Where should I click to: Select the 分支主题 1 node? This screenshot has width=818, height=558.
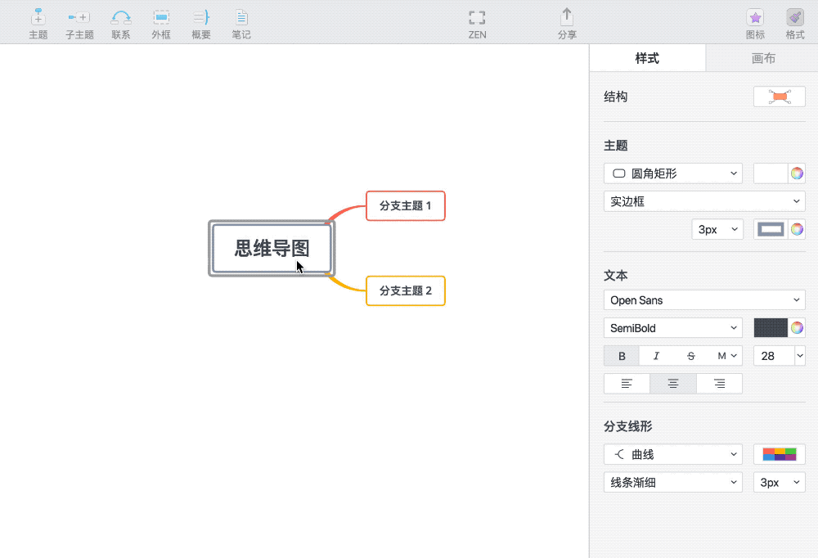coord(406,205)
